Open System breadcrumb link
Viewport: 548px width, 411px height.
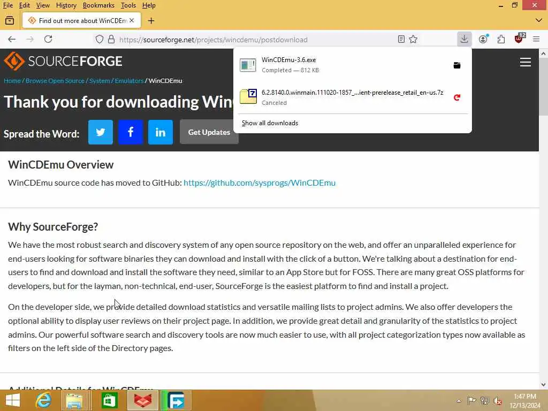pyautogui.click(x=99, y=81)
